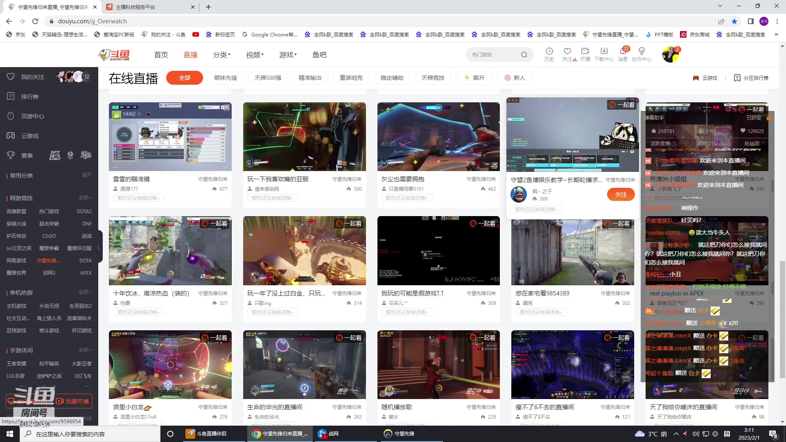Viewport: 786px width, 442px height.
Task: Select the 重装坦克 filter tab
Action: 351,78
